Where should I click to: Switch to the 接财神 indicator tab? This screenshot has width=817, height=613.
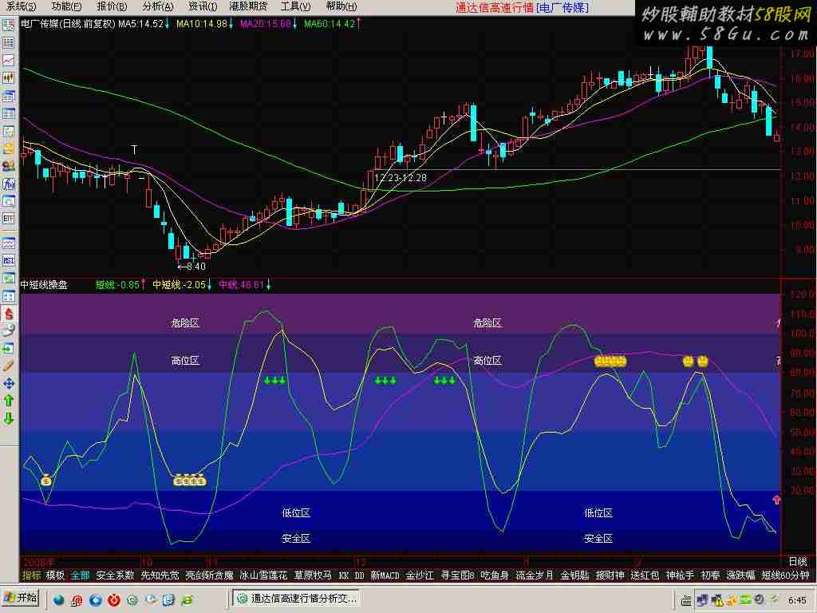[x=610, y=575]
